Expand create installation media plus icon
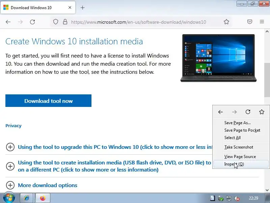This screenshot has width=270, height=203. [10, 166]
